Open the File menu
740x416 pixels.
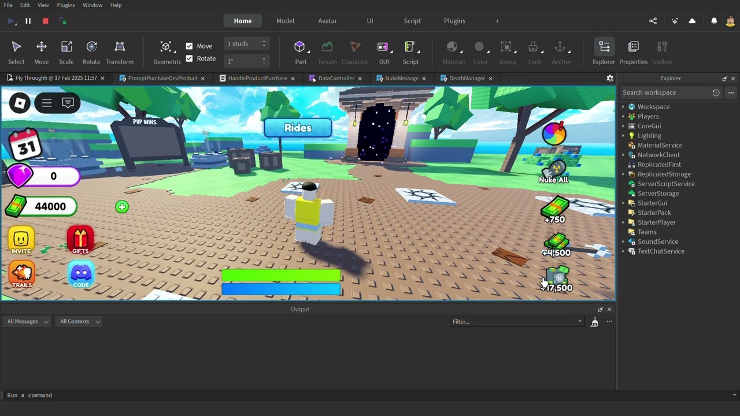(8, 5)
